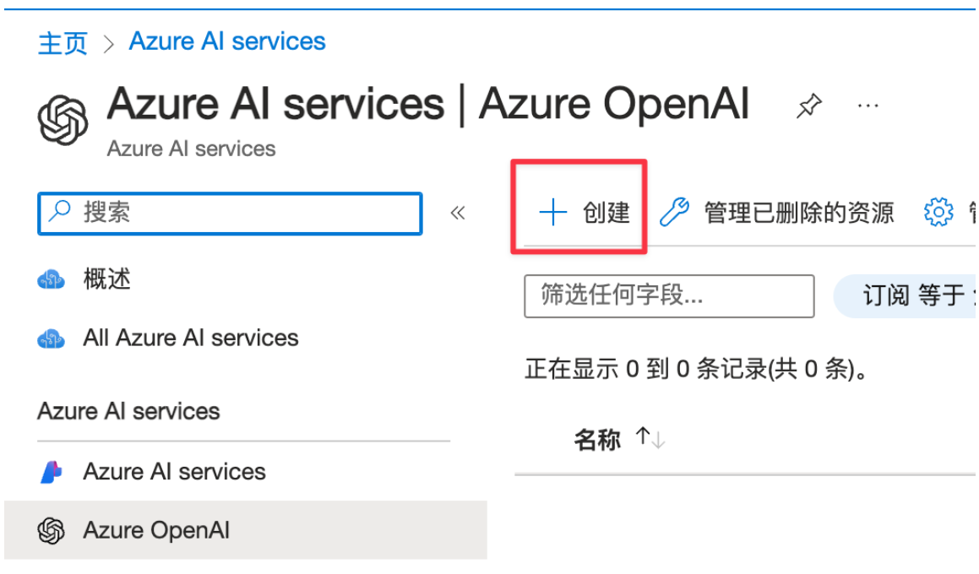
Task: Click the 名称 column header
Action: pos(597,439)
